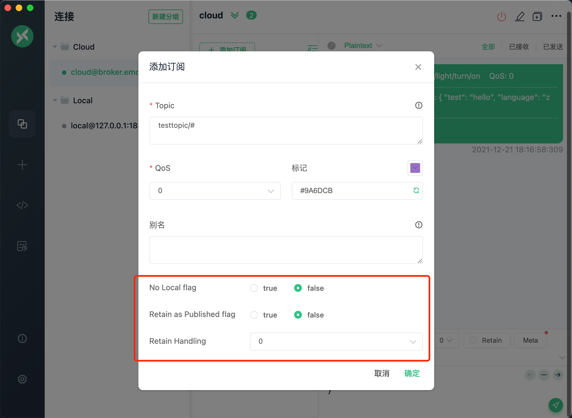This screenshot has width=572, height=418.
Task: Toggle No Local flag to true
Action: click(254, 288)
